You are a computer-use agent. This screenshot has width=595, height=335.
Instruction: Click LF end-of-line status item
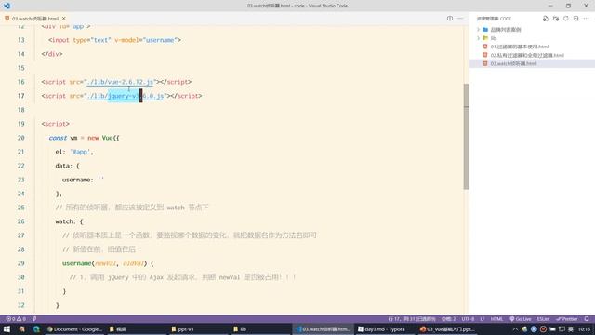point(483,319)
